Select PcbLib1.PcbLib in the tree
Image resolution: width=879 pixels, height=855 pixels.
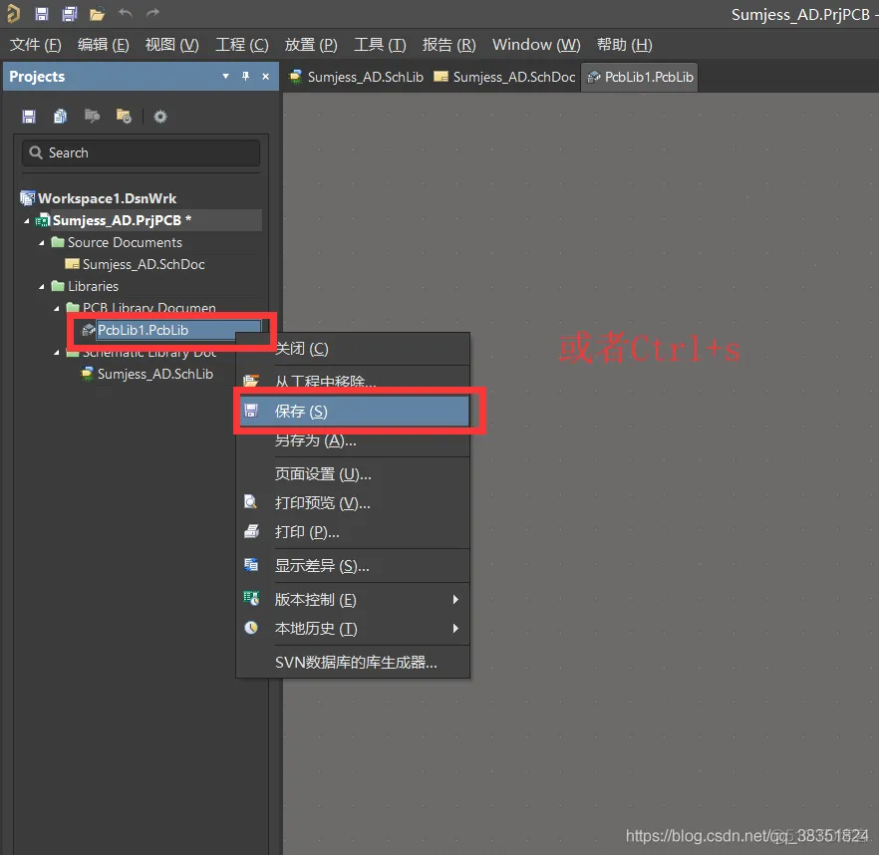coord(143,330)
